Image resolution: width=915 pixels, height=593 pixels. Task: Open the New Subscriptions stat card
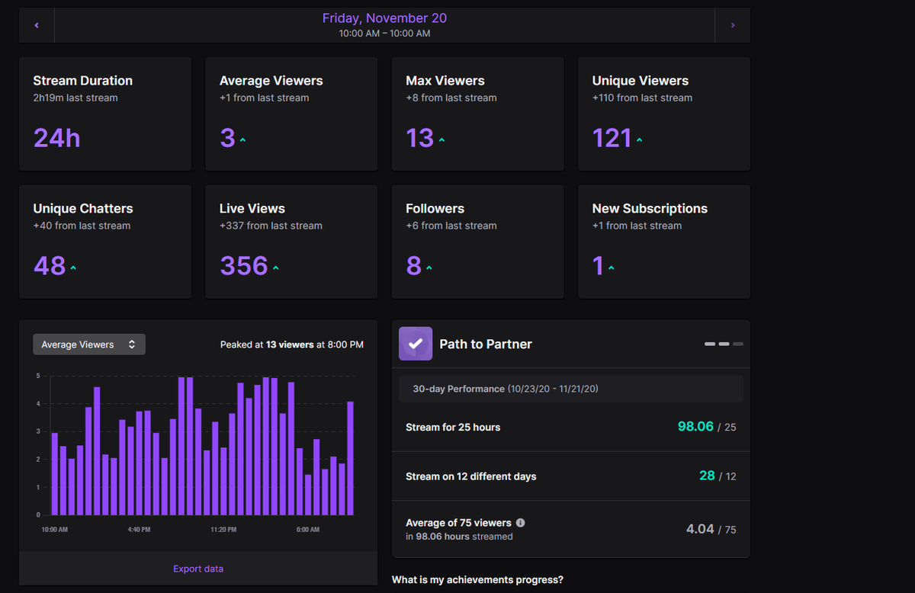(664, 242)
